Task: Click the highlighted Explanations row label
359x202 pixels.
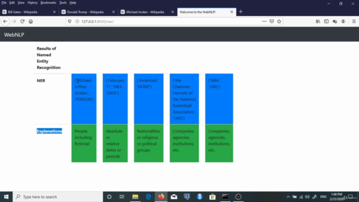Action: click(49, 131)
